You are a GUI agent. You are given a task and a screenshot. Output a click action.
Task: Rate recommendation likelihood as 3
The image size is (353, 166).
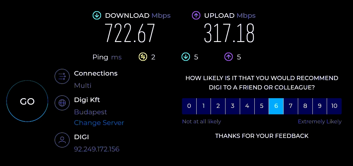(x=233, y=106)
